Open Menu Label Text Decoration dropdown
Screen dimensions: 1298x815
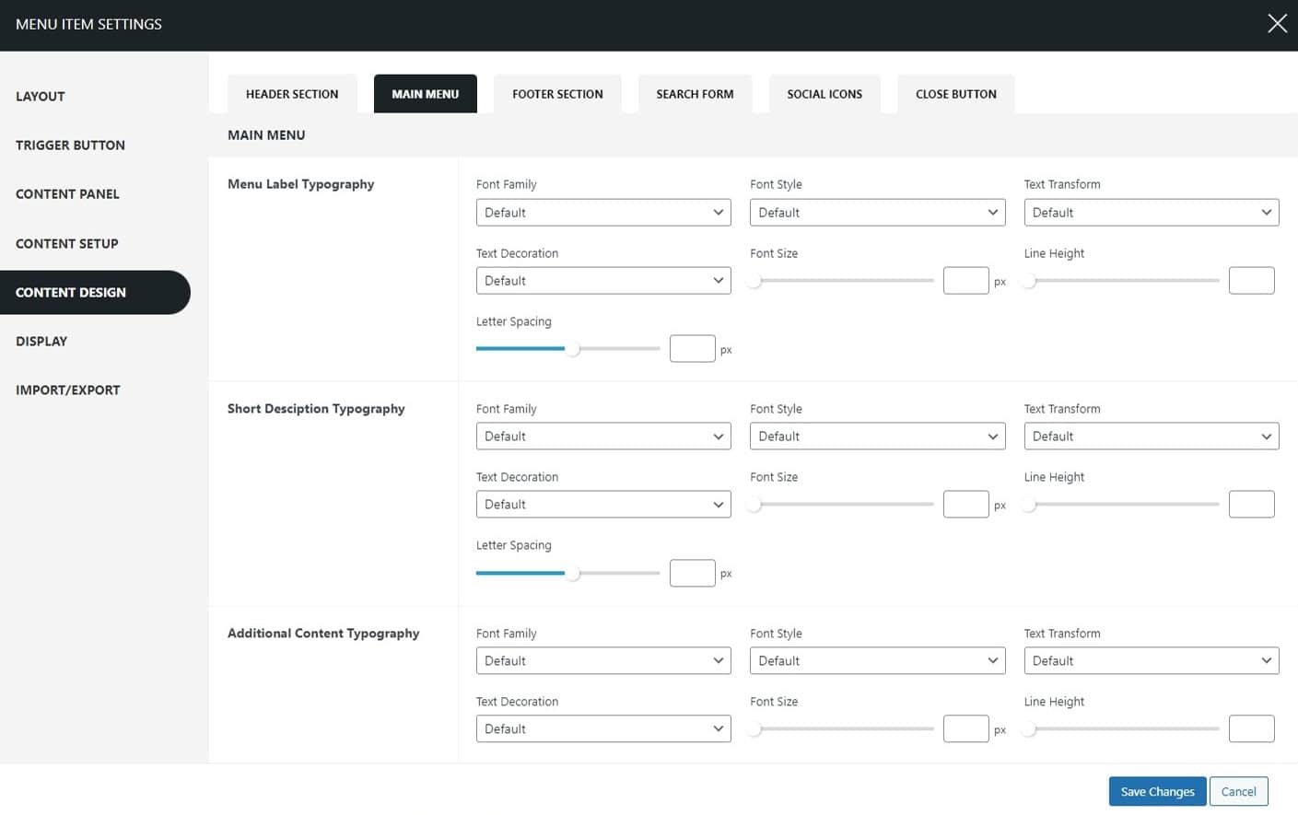(603, 280)
